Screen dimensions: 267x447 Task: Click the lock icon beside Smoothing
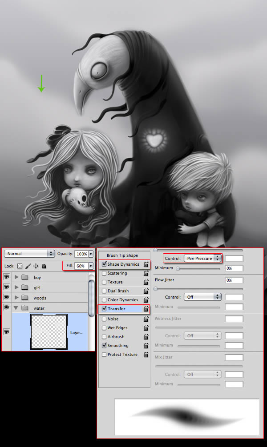tap(146, 346)
